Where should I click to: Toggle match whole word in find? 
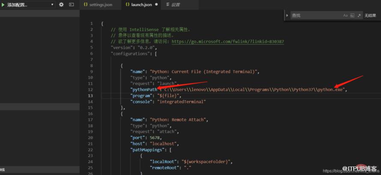pyautogui.click(x=352, y=15)
